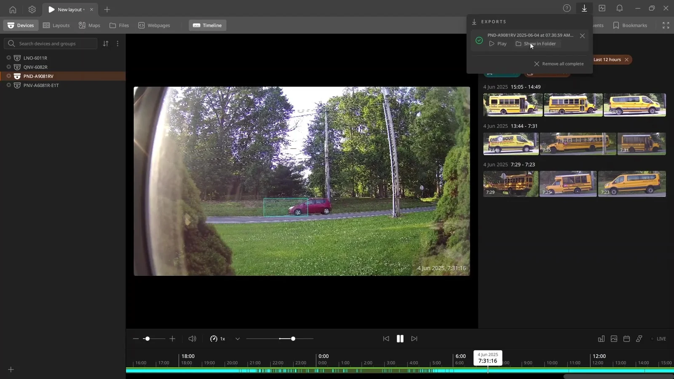Jump to previous chunk button
Image resolution: width=674 pixels, height=379 pixels.
tap(386, 339)
